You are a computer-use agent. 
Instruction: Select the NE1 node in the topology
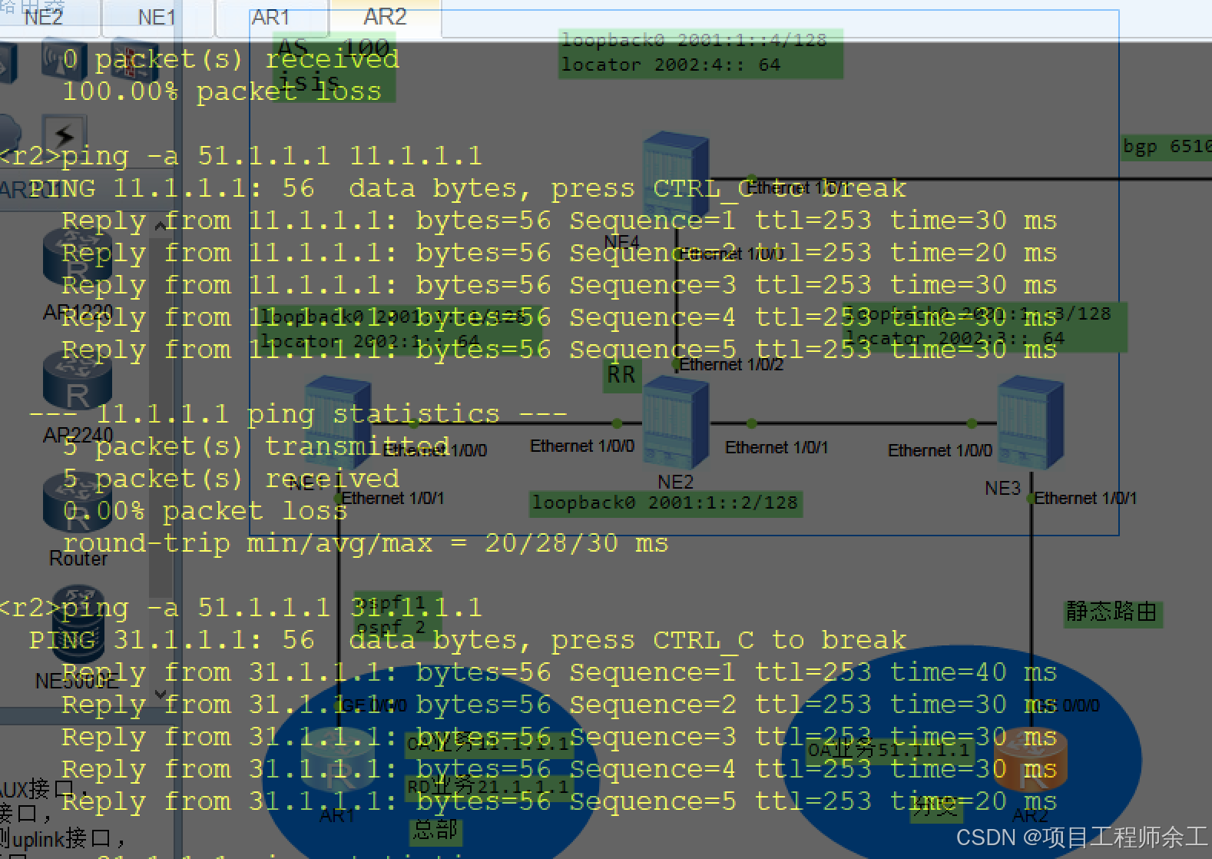pos(338,423)
